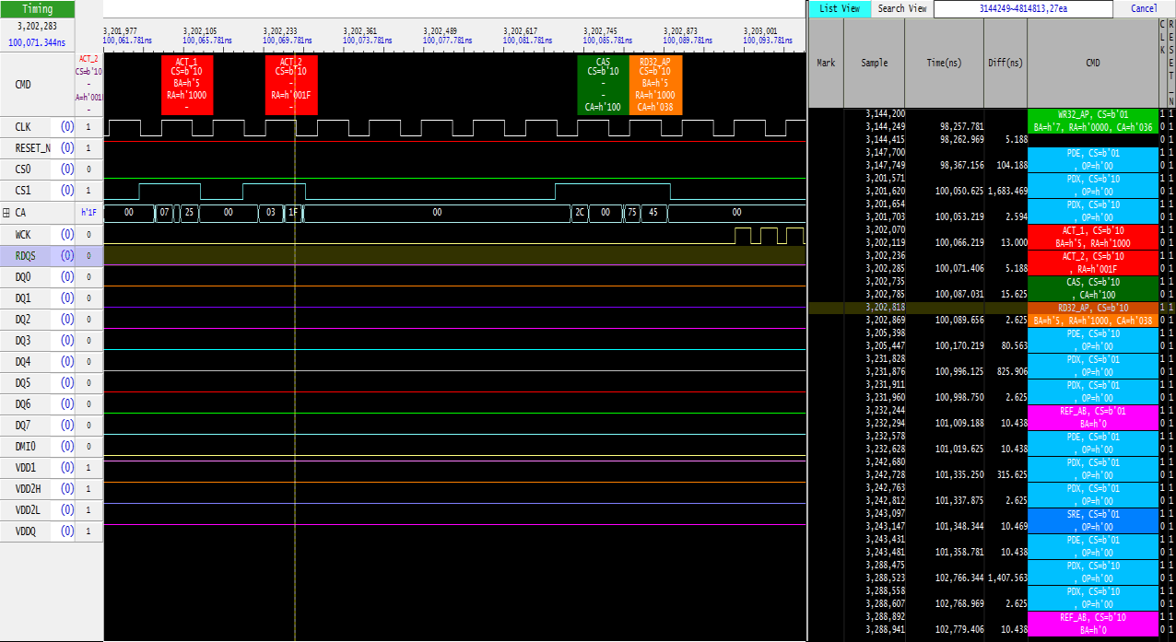Screen dimensions: 1176x642
Task: Select the CS1 signal label
Action: (x=22, y=191)
